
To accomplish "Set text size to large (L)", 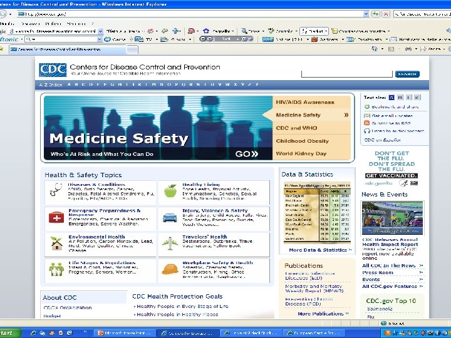I will pyautogui.click(x=409, y=98).
